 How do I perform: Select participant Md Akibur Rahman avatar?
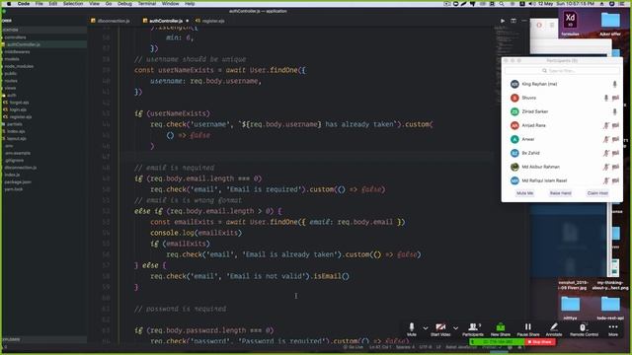point(514,167)
